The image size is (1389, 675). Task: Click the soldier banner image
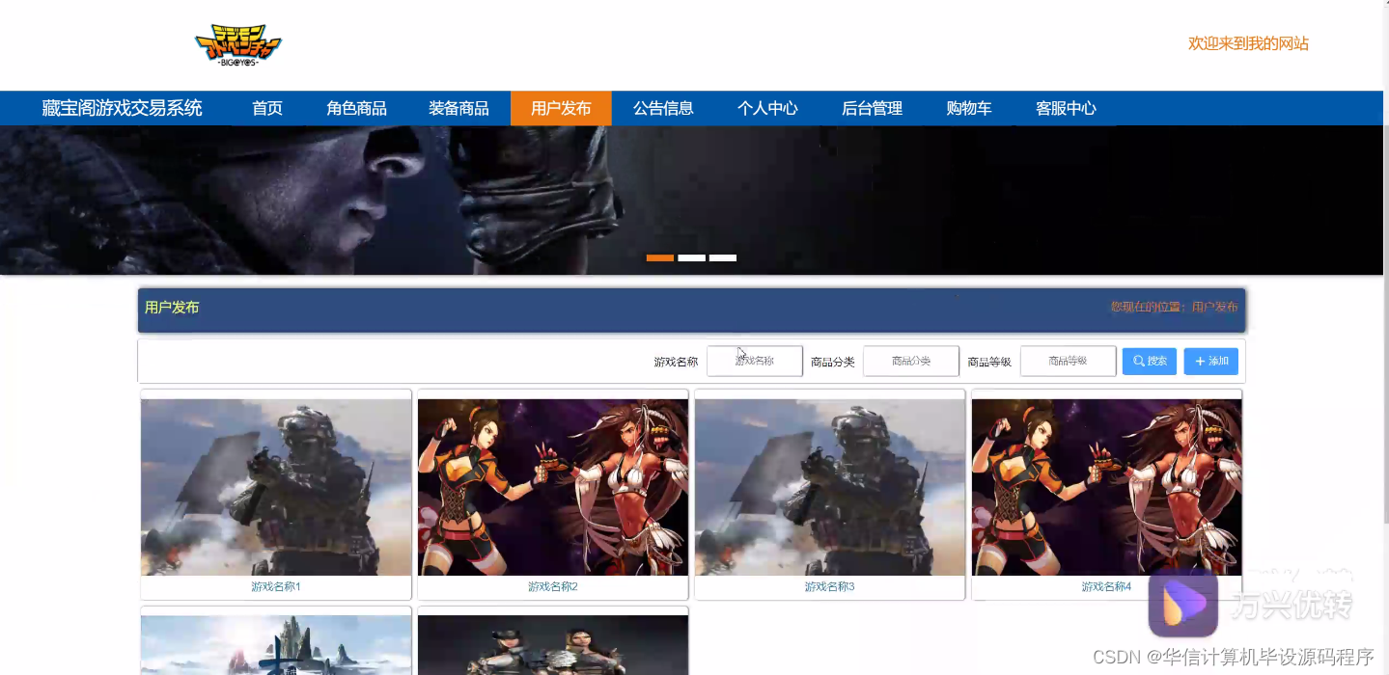[691, 201]
